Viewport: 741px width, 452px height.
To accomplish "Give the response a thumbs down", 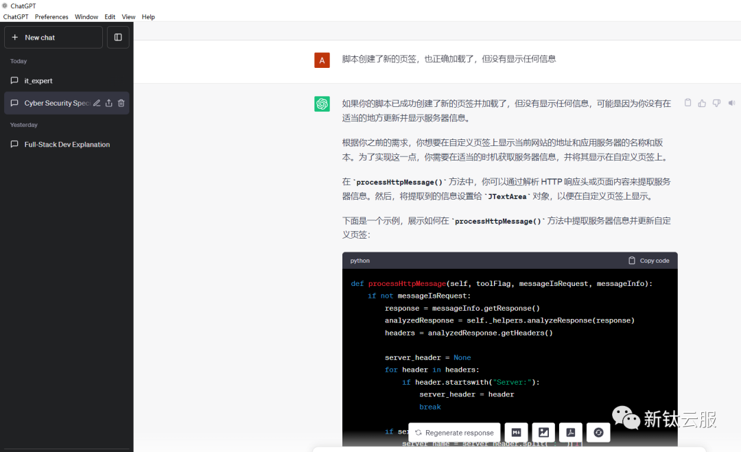I will (x=716, y=103).
